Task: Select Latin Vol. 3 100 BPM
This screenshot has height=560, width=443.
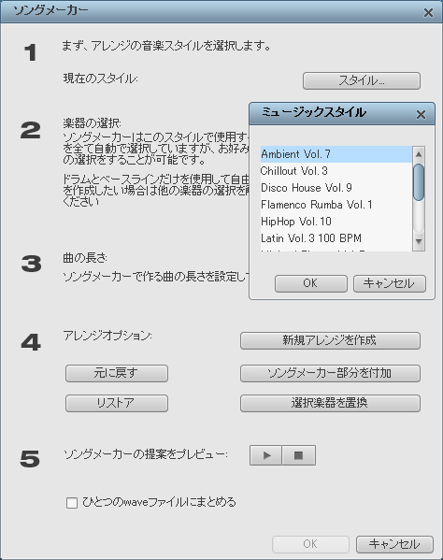Action: tap(336, 238)
